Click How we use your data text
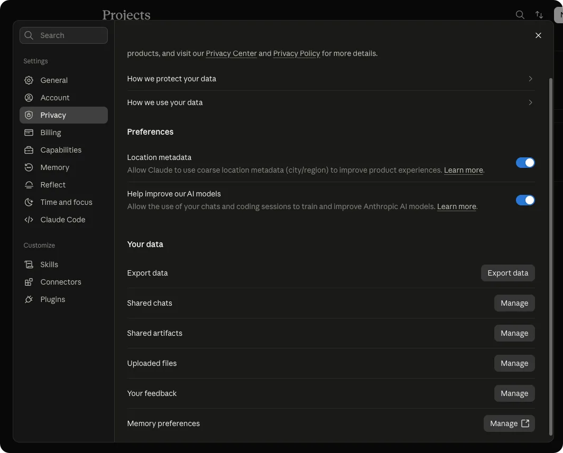Viewport: 563px width, 453px height. click(165, 102)
